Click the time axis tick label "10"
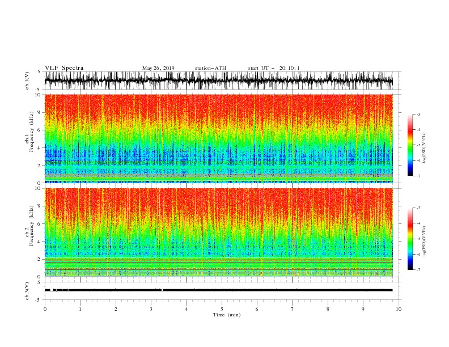The height and width of the screenshot is (347, 449). (x=399, y=309)
